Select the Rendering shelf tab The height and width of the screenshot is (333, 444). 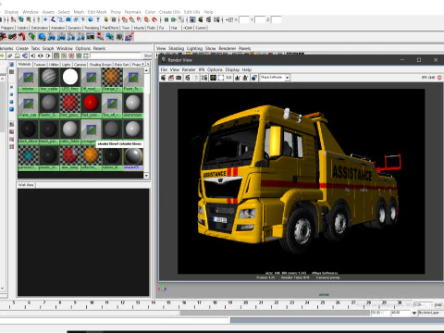(x=92, y=28)
